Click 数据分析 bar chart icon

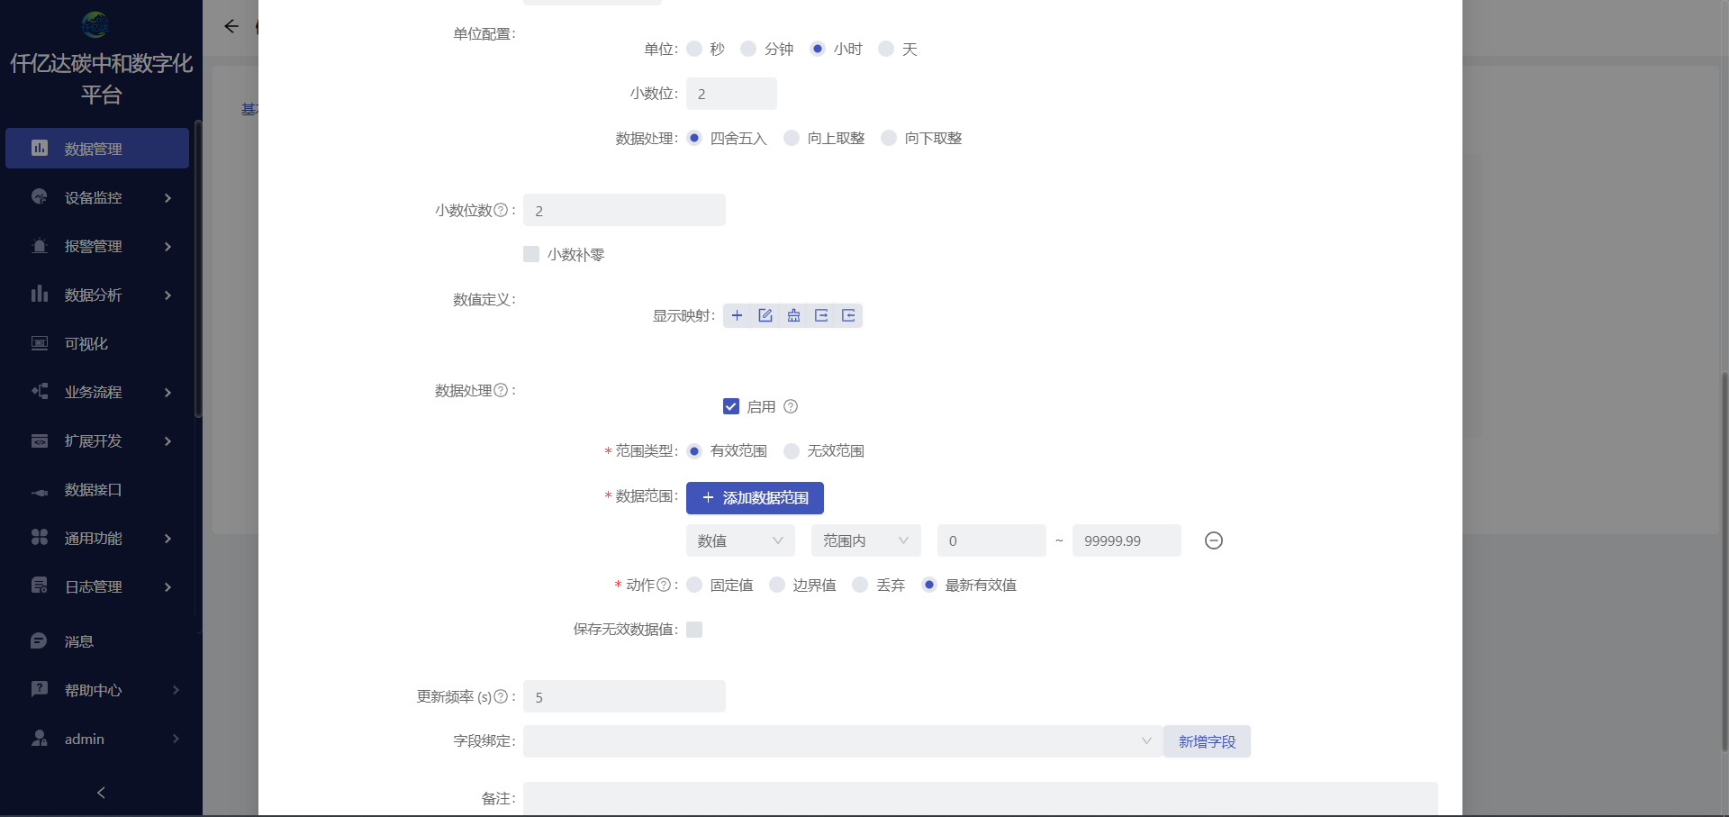click(x=40, y=294)
